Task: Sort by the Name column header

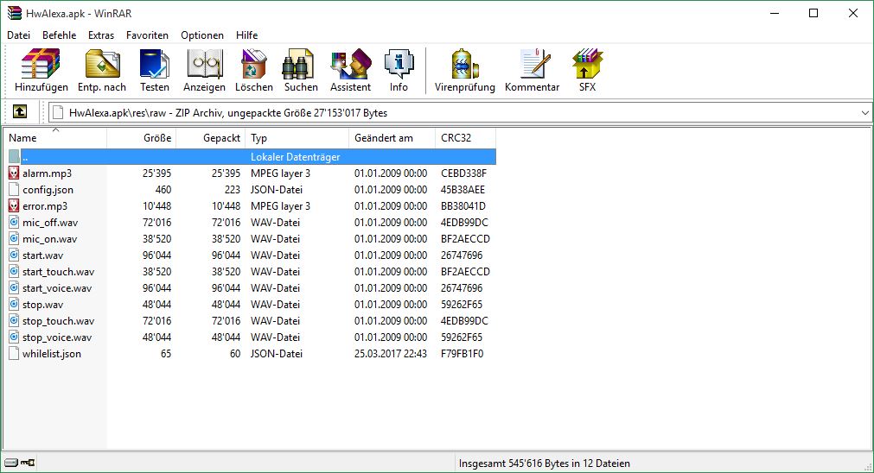Action: point(54,138)
